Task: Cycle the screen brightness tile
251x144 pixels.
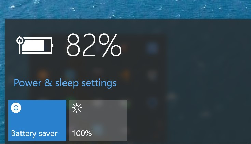Action: (x=98, y=120)
